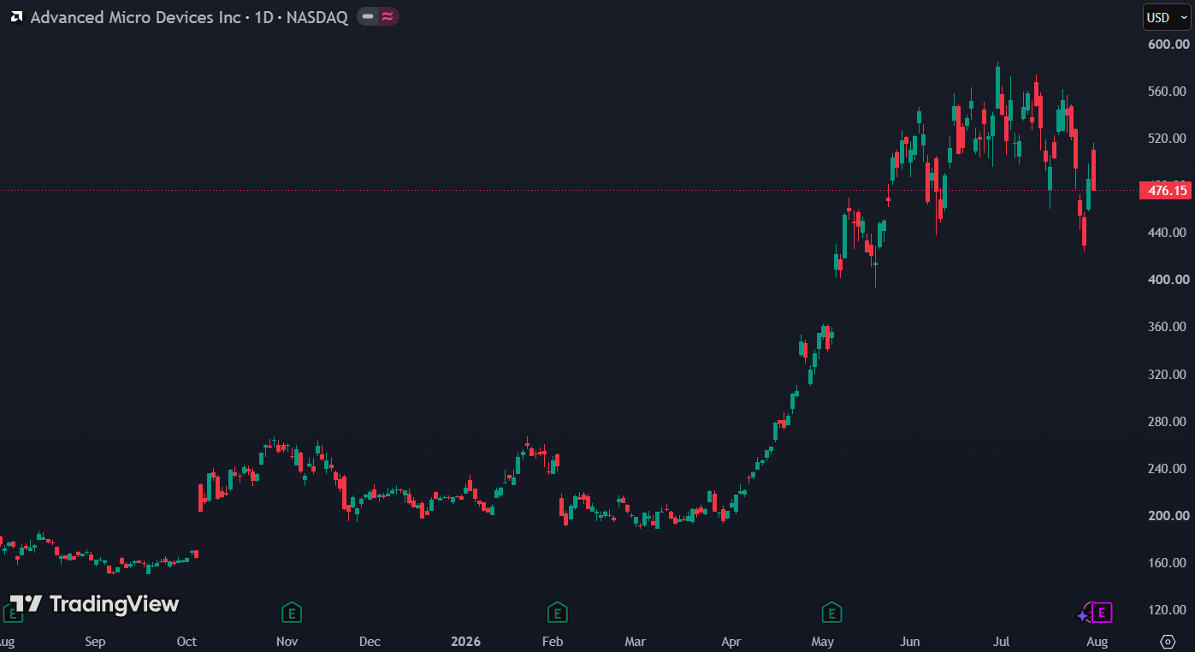Click the 280.00 price axis label
The image size is (1195, 652).
coord(1168,421)
